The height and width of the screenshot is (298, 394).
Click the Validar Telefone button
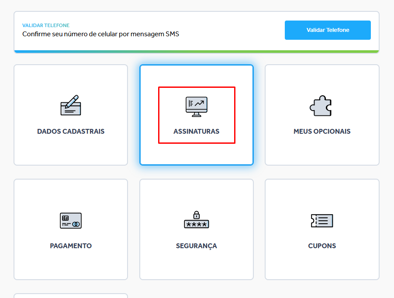click(328, 30)
